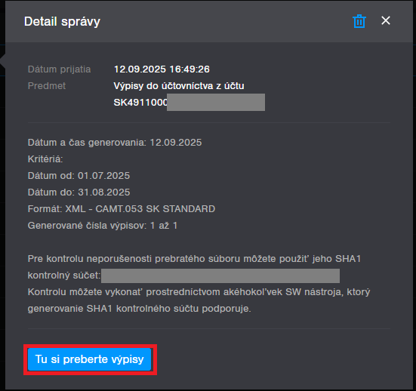
Task: Click the Dátum a čas generovania line
Action: [115, 143]
